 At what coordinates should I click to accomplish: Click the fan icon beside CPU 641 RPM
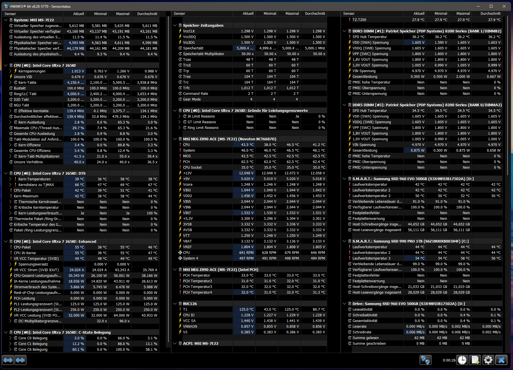[180, 253]
